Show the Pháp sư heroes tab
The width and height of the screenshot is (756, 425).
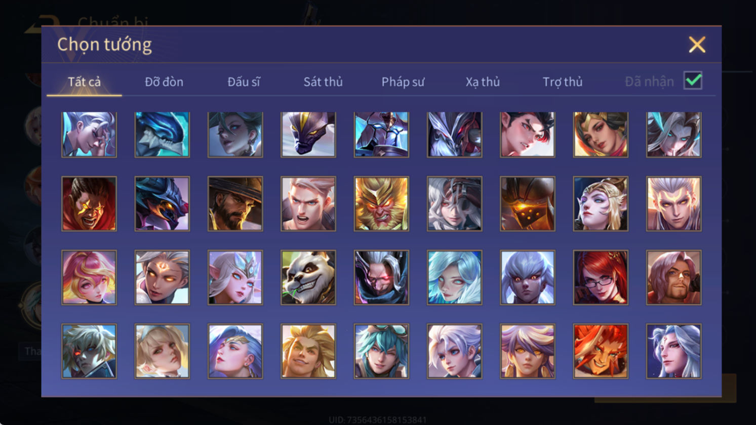click(403, 82)
